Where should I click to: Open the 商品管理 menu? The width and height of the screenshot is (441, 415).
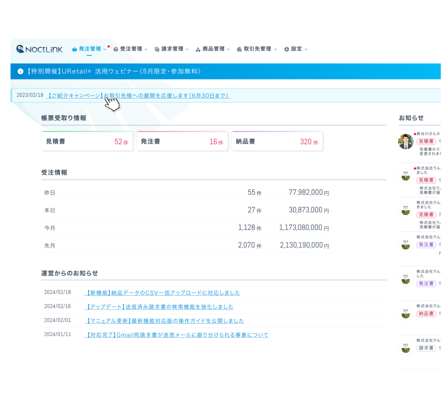(214, 49)
